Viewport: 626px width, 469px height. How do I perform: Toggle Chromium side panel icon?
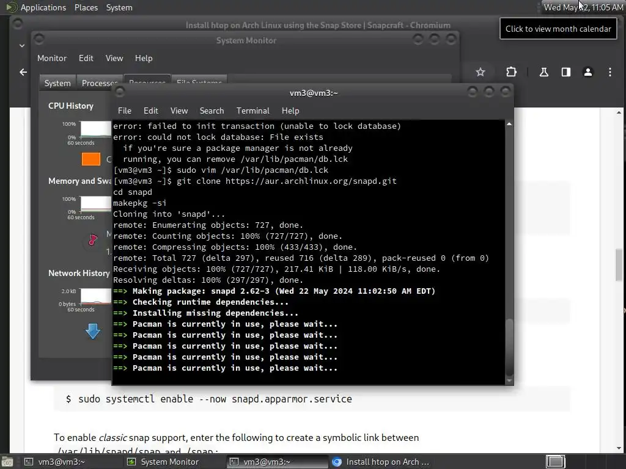click(x=565, y=72)
